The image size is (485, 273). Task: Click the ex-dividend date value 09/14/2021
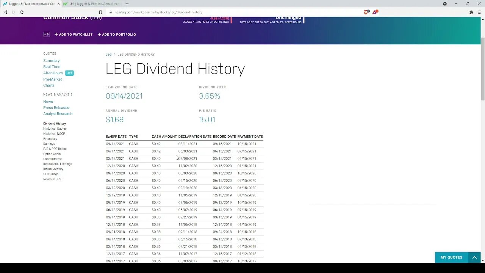click(124, 96)
